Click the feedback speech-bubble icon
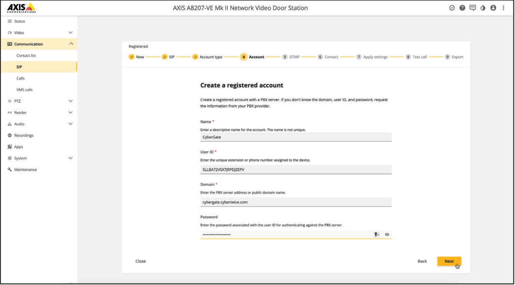 coord(473,8)
